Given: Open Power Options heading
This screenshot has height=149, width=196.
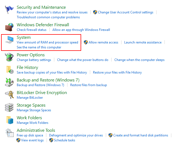Looking at the screenshot, I should [x=31, y=55].
